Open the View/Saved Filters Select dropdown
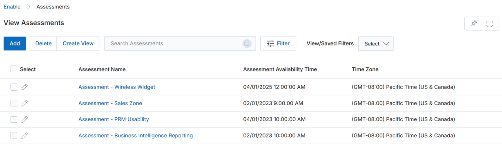The width and height of the screenshot is (502, 147). point(376,43)
